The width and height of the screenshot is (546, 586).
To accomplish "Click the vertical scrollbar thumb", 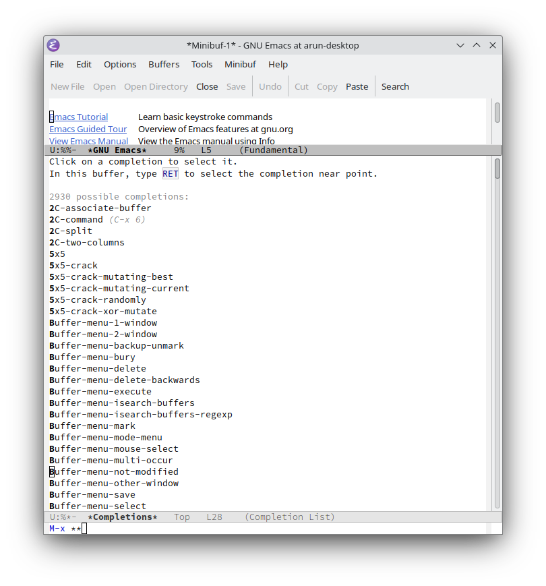I will pyautogui.click(x=497, y=169).
